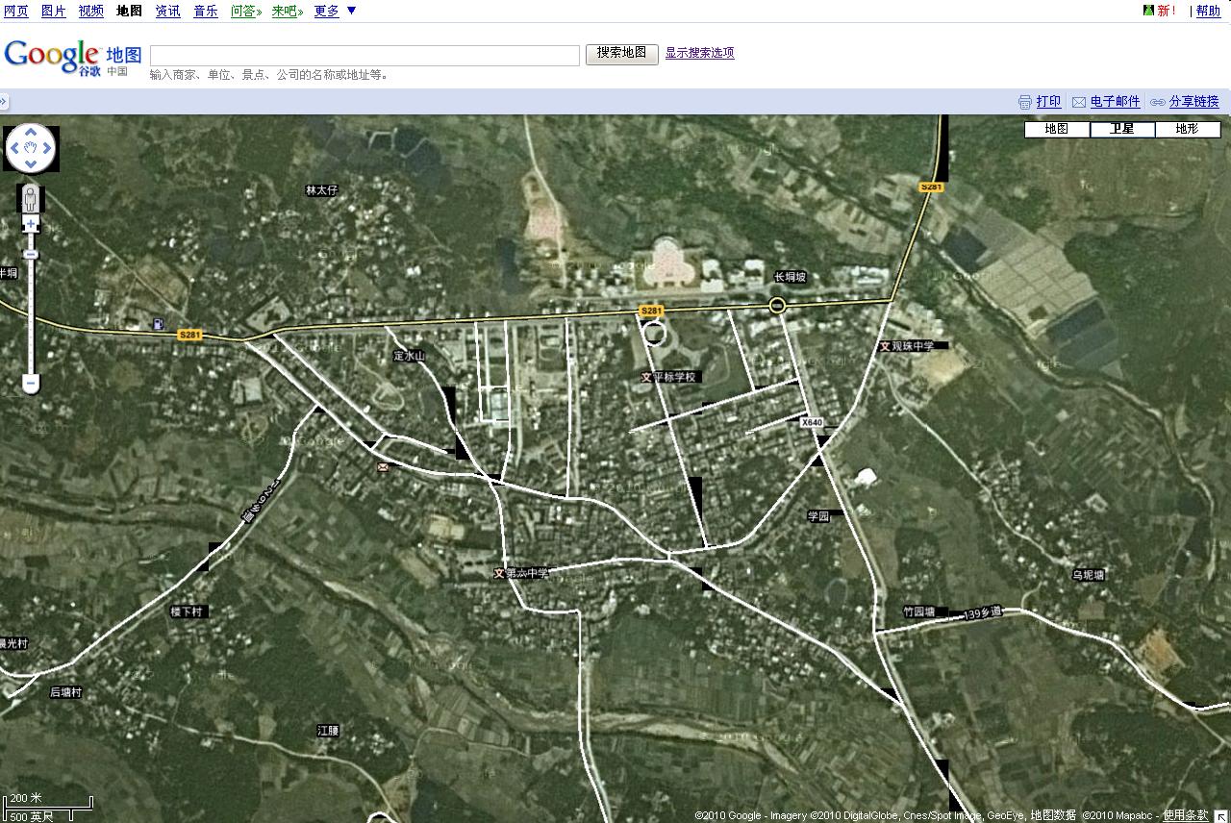The height and width of the screenshot is (823, 1231).
Task: Click the 搜索地图 button
Action: (621, 54)
